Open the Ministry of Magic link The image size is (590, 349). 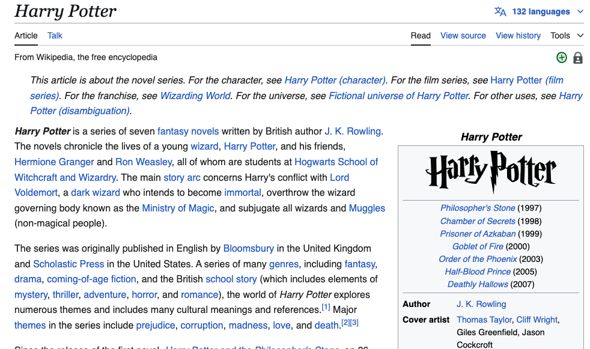[178, 208]
